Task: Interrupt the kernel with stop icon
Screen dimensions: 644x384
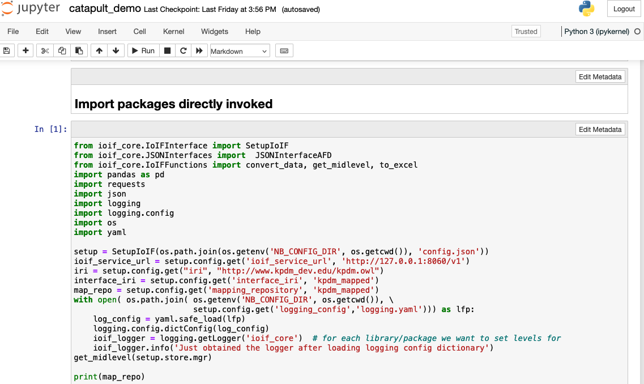Action: coord(167,51)
